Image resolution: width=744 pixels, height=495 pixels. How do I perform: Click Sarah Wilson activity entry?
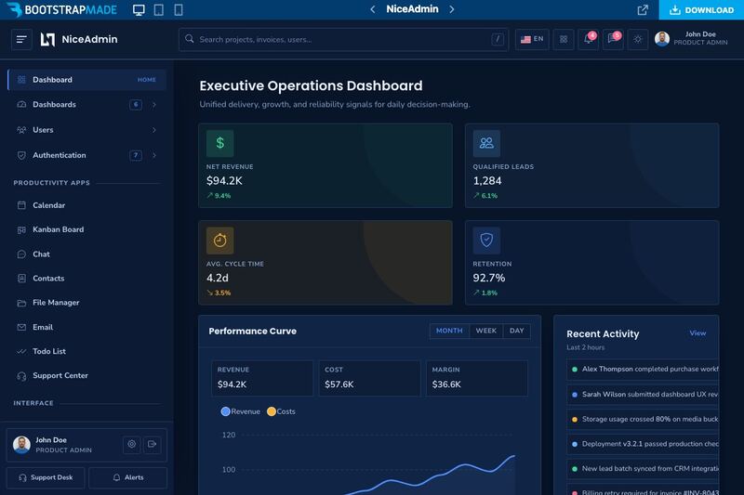[x=643, y=394]
